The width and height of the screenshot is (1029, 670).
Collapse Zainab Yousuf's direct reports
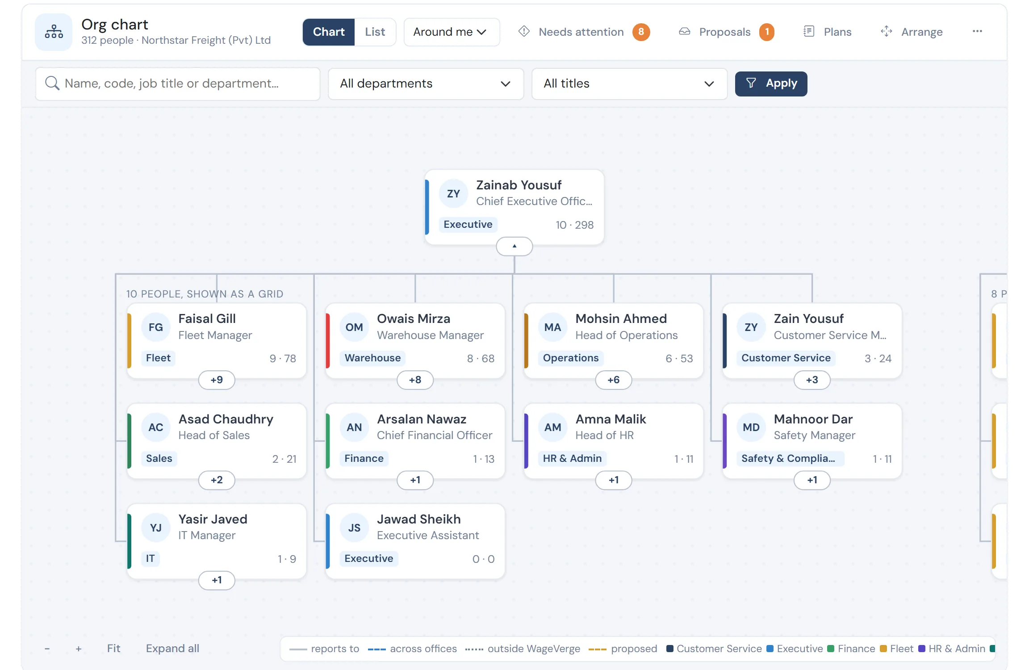[514, 246]
